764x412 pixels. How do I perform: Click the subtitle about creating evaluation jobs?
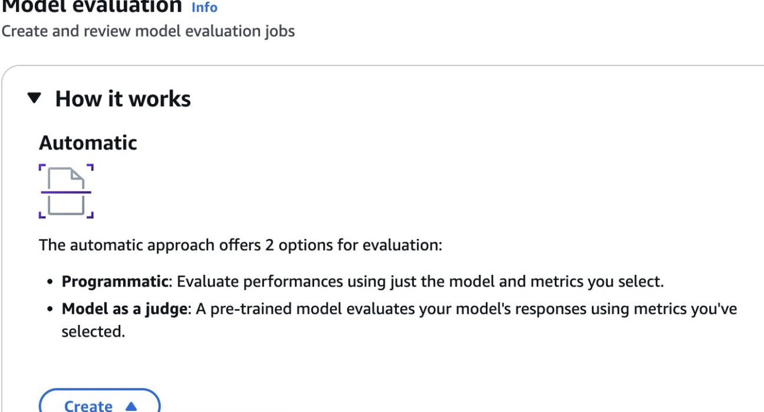[x=148, y=31]
